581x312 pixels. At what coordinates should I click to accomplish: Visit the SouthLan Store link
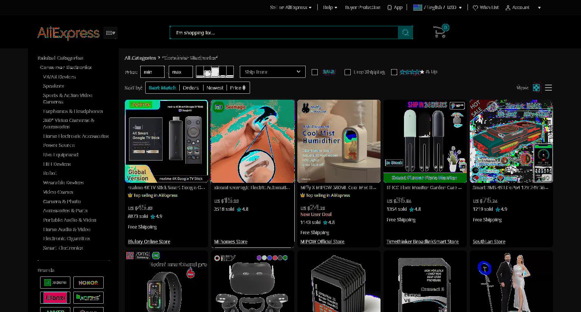[x=489, y=242]
